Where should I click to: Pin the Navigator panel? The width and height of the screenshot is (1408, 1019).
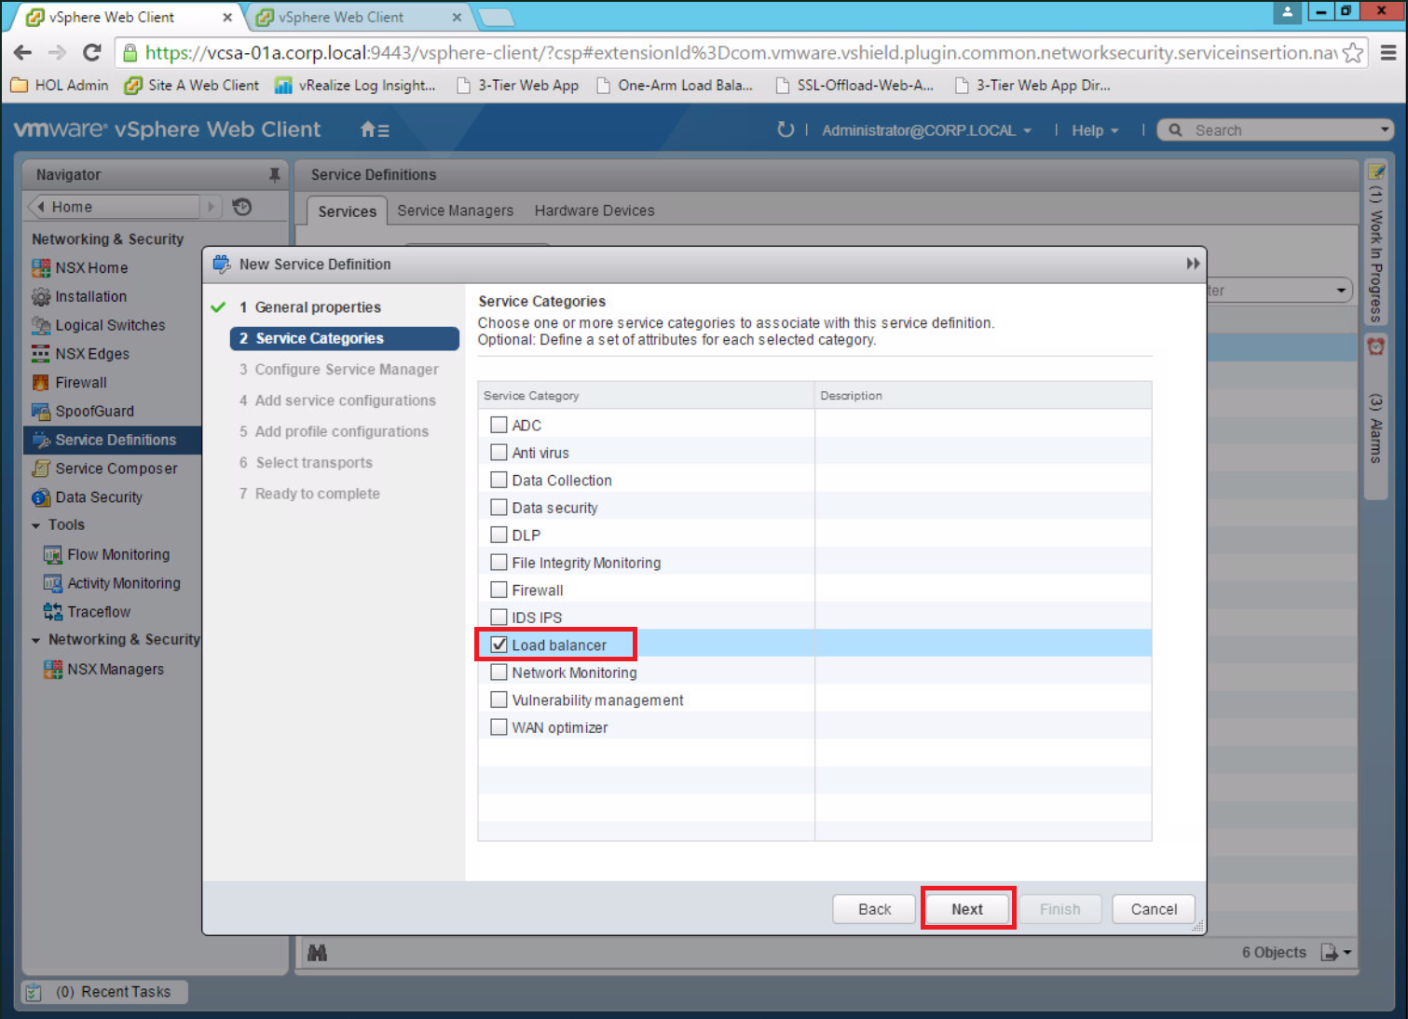(x=274, y=174)
